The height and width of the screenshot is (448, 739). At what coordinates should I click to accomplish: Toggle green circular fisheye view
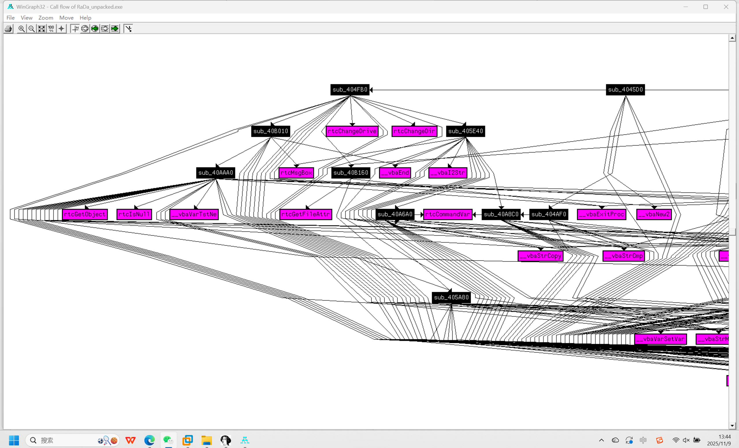(95, 29)
